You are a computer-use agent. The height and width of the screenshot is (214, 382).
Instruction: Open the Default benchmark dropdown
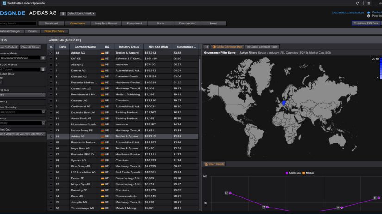(x=81, y=13)
